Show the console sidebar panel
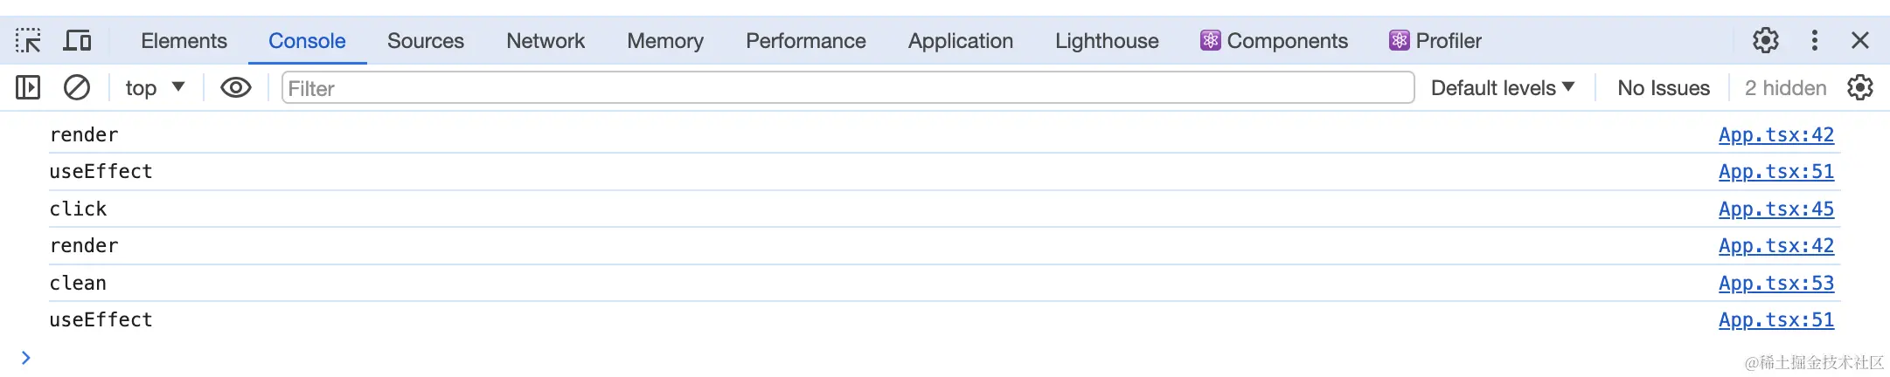Viewport: 1890px width, 377px height. 28,87
